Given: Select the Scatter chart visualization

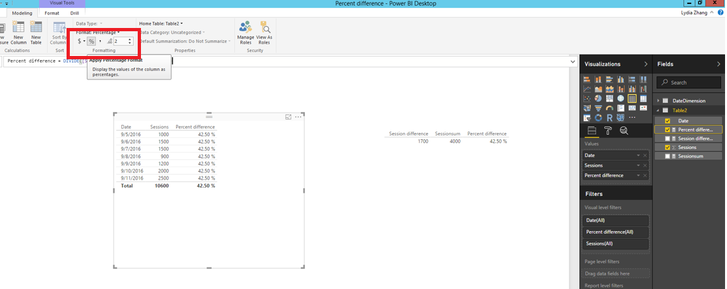Looking at the screenshot, I should click(587, 98).
